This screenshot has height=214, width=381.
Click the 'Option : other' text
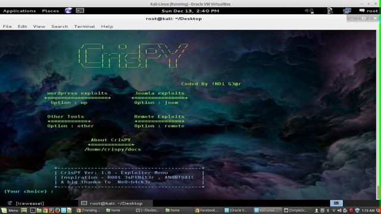pyautogui.click(x=70, y=126)
